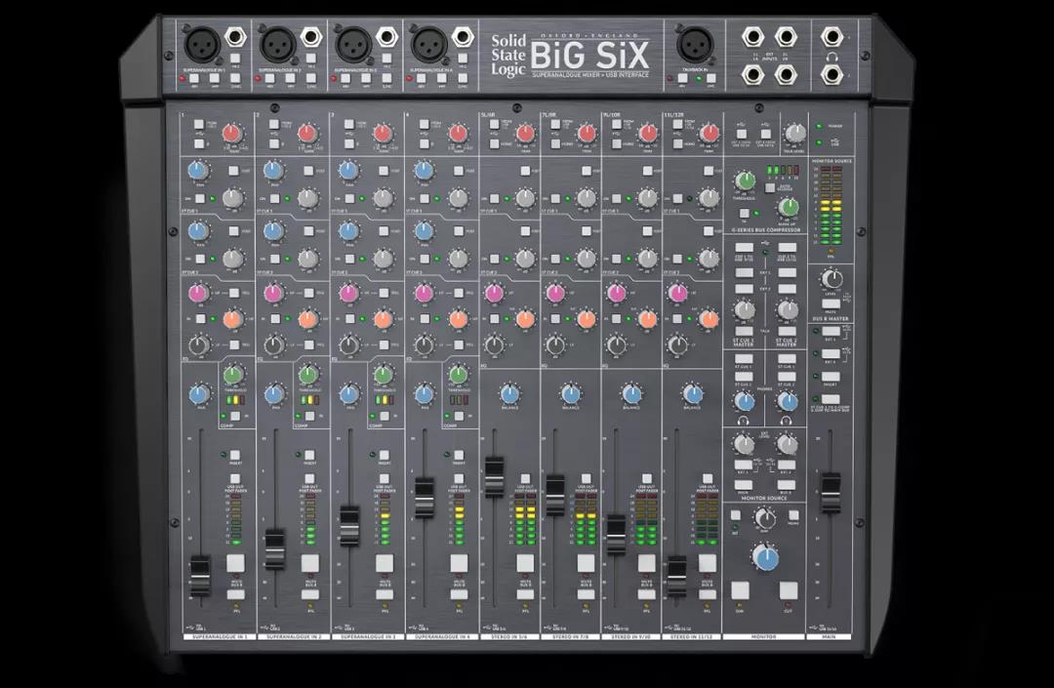
Task: Click the green compressor threshold knob on channel 1
Action: (233, 374)
